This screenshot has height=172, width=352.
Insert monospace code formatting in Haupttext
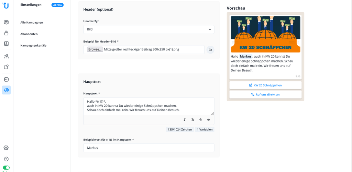209,120
